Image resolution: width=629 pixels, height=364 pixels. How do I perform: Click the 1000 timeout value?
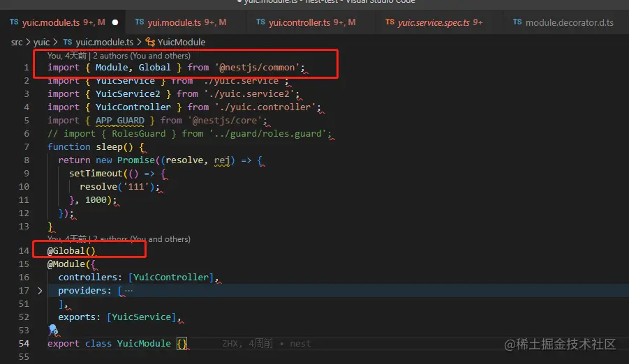point(96,200)
